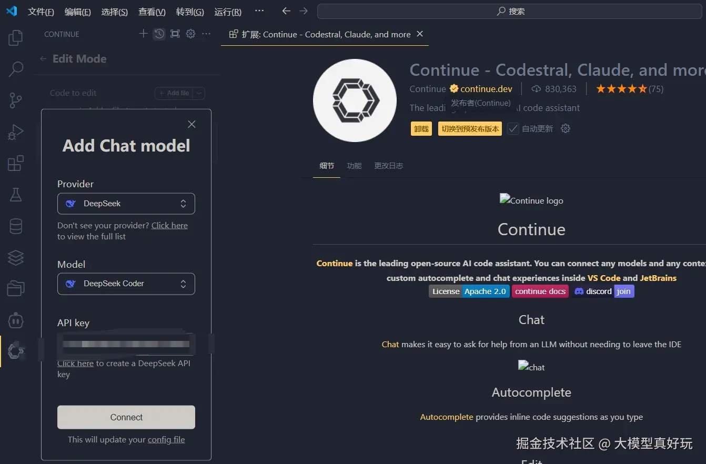Expand the Add file dropdown arrow
Screen dimensions: 706x464
(x=199, y=93)
